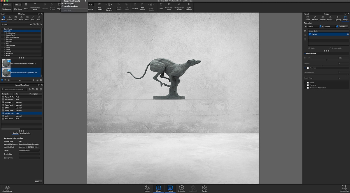Open the Studios toolbar icon
350x193 pixels.
(135, 6)
